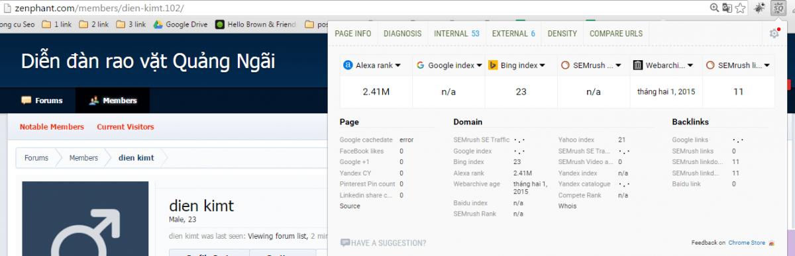Click 'HAVE A SUGGESTION?' link
Image resolution: width=795 pixels, height=256 pixels.
coord(383,243)
